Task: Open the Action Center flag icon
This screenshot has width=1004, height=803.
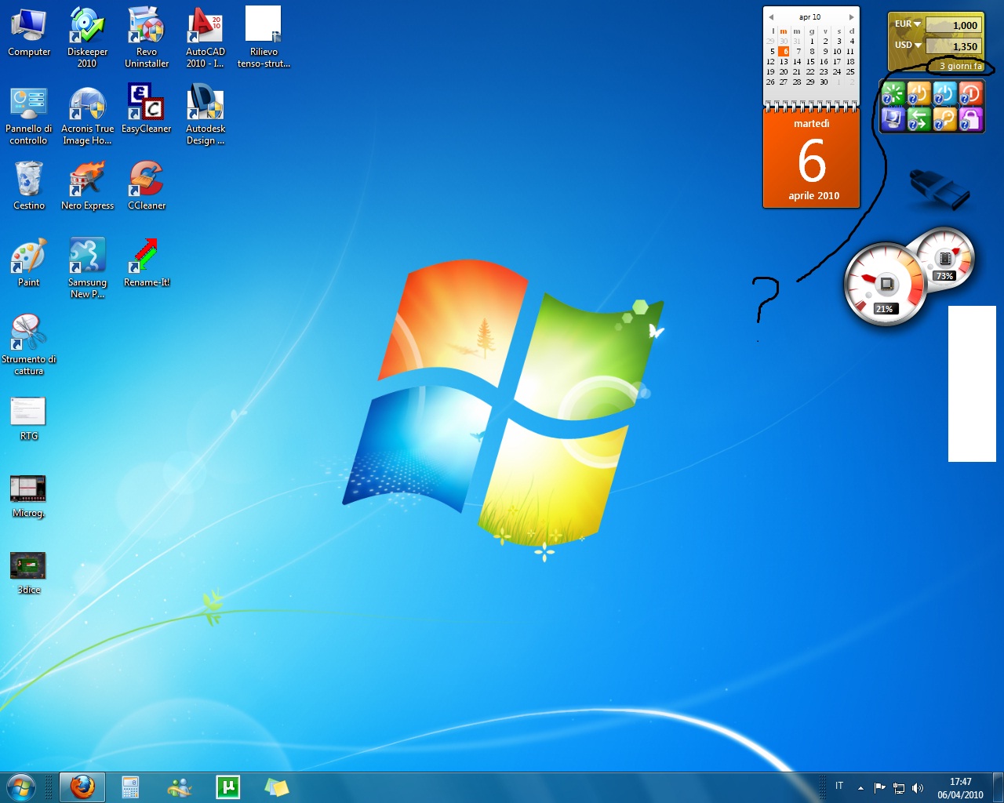Action: pos(879,788)
